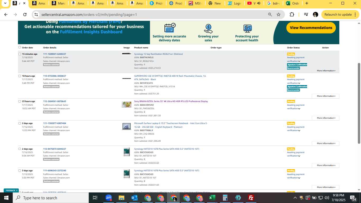The height and width of the screenshot is (203, 361).
Task: Open a new browser tab
Action: 307,3
